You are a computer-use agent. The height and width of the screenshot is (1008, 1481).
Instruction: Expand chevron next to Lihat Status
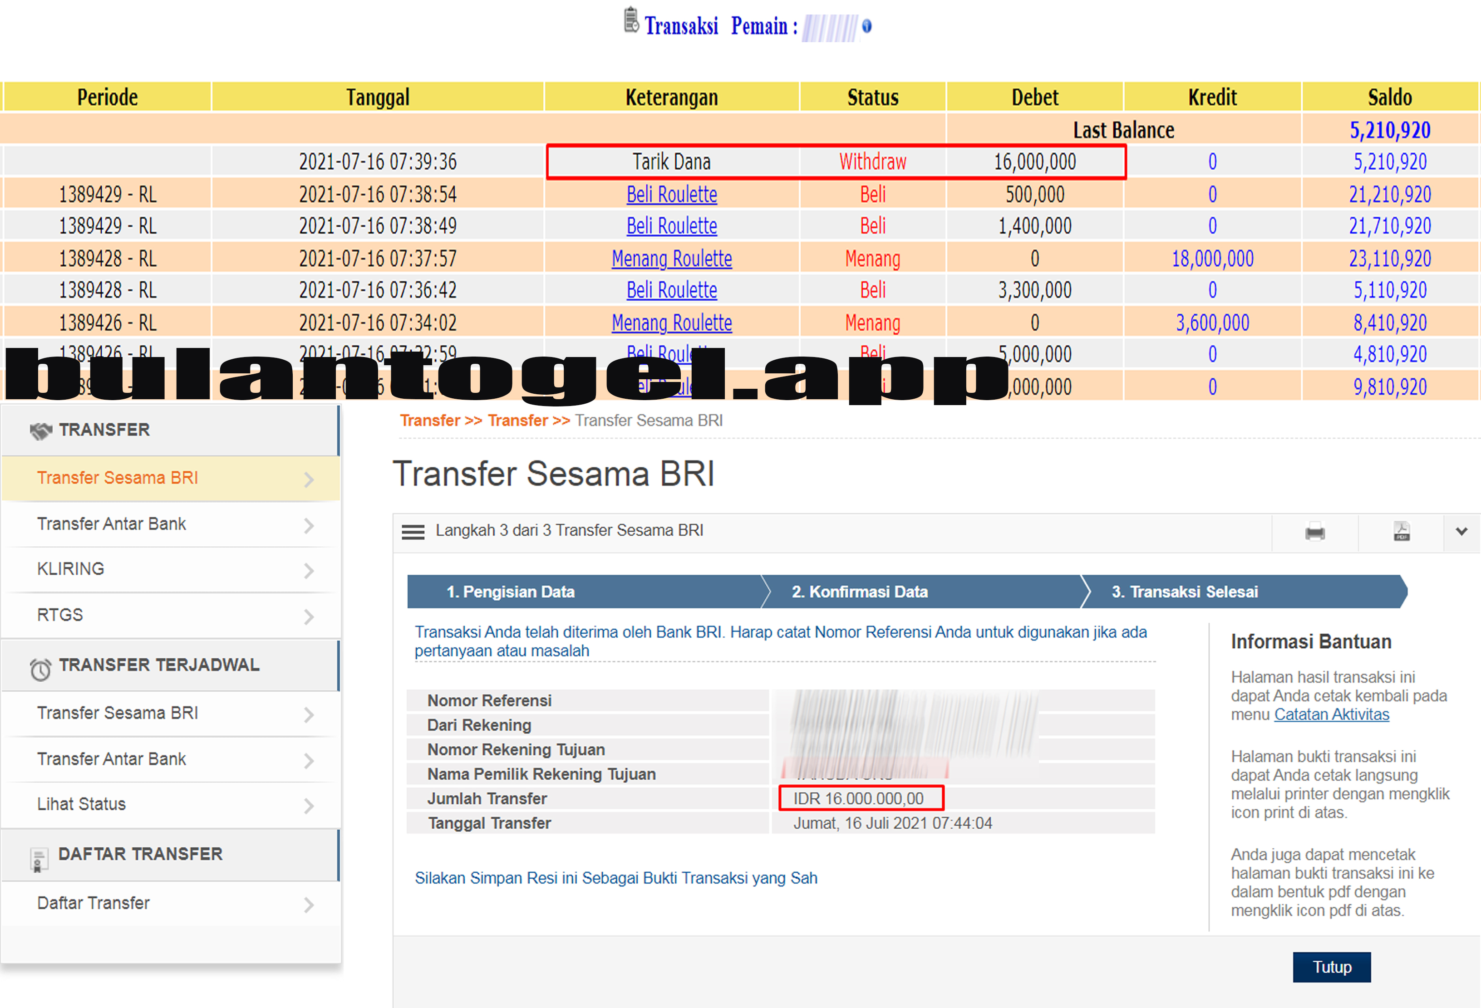[309, 806]
